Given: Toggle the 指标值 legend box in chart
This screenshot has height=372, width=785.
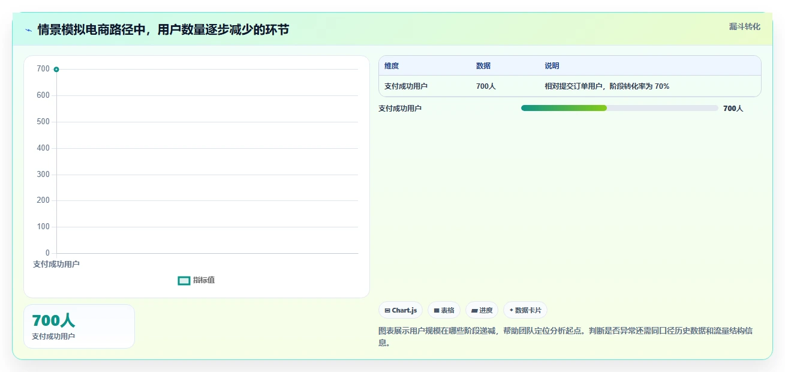Looking at the screenshot, I should point(184,281).
